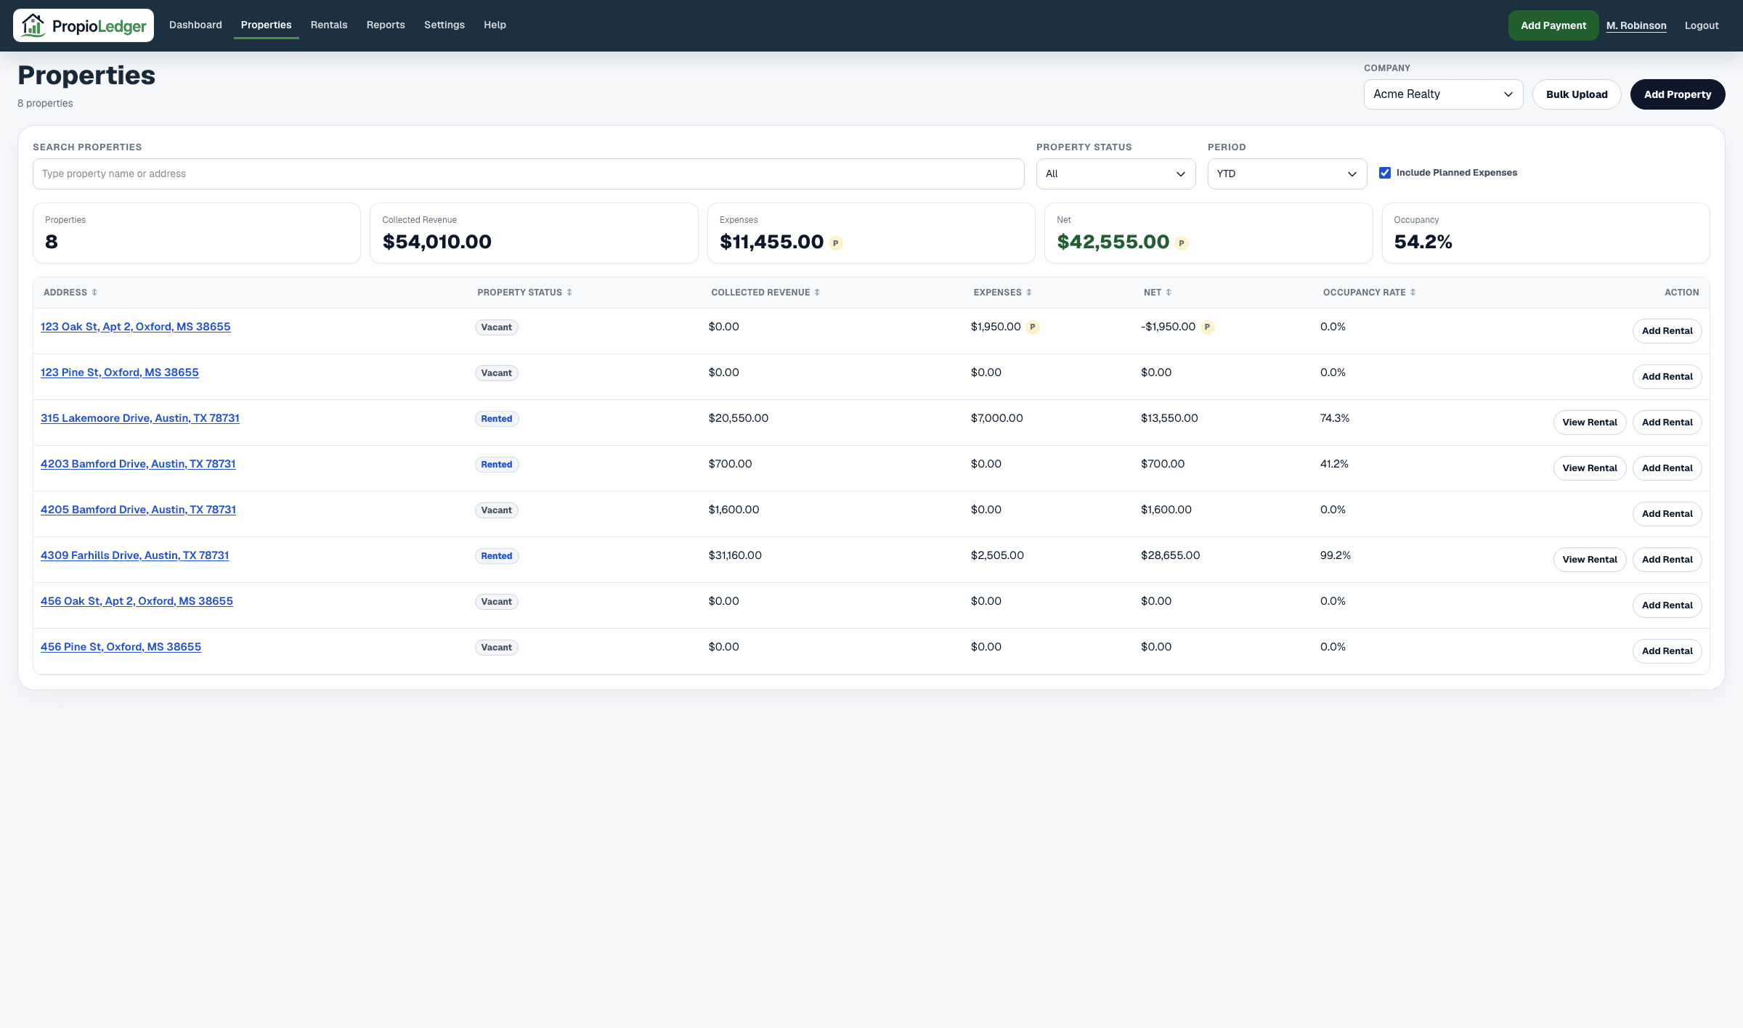
Task: Click Rented badge in 315 Lakemoore row
Action: pyautogui.click(x=497, y=419)
